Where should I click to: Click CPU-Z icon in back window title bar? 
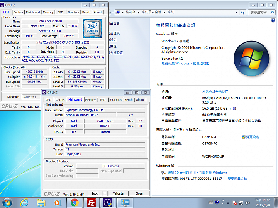[2, 5]
